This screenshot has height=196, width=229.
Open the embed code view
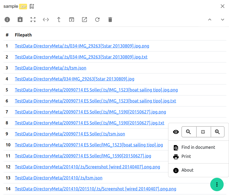point(46,20)
